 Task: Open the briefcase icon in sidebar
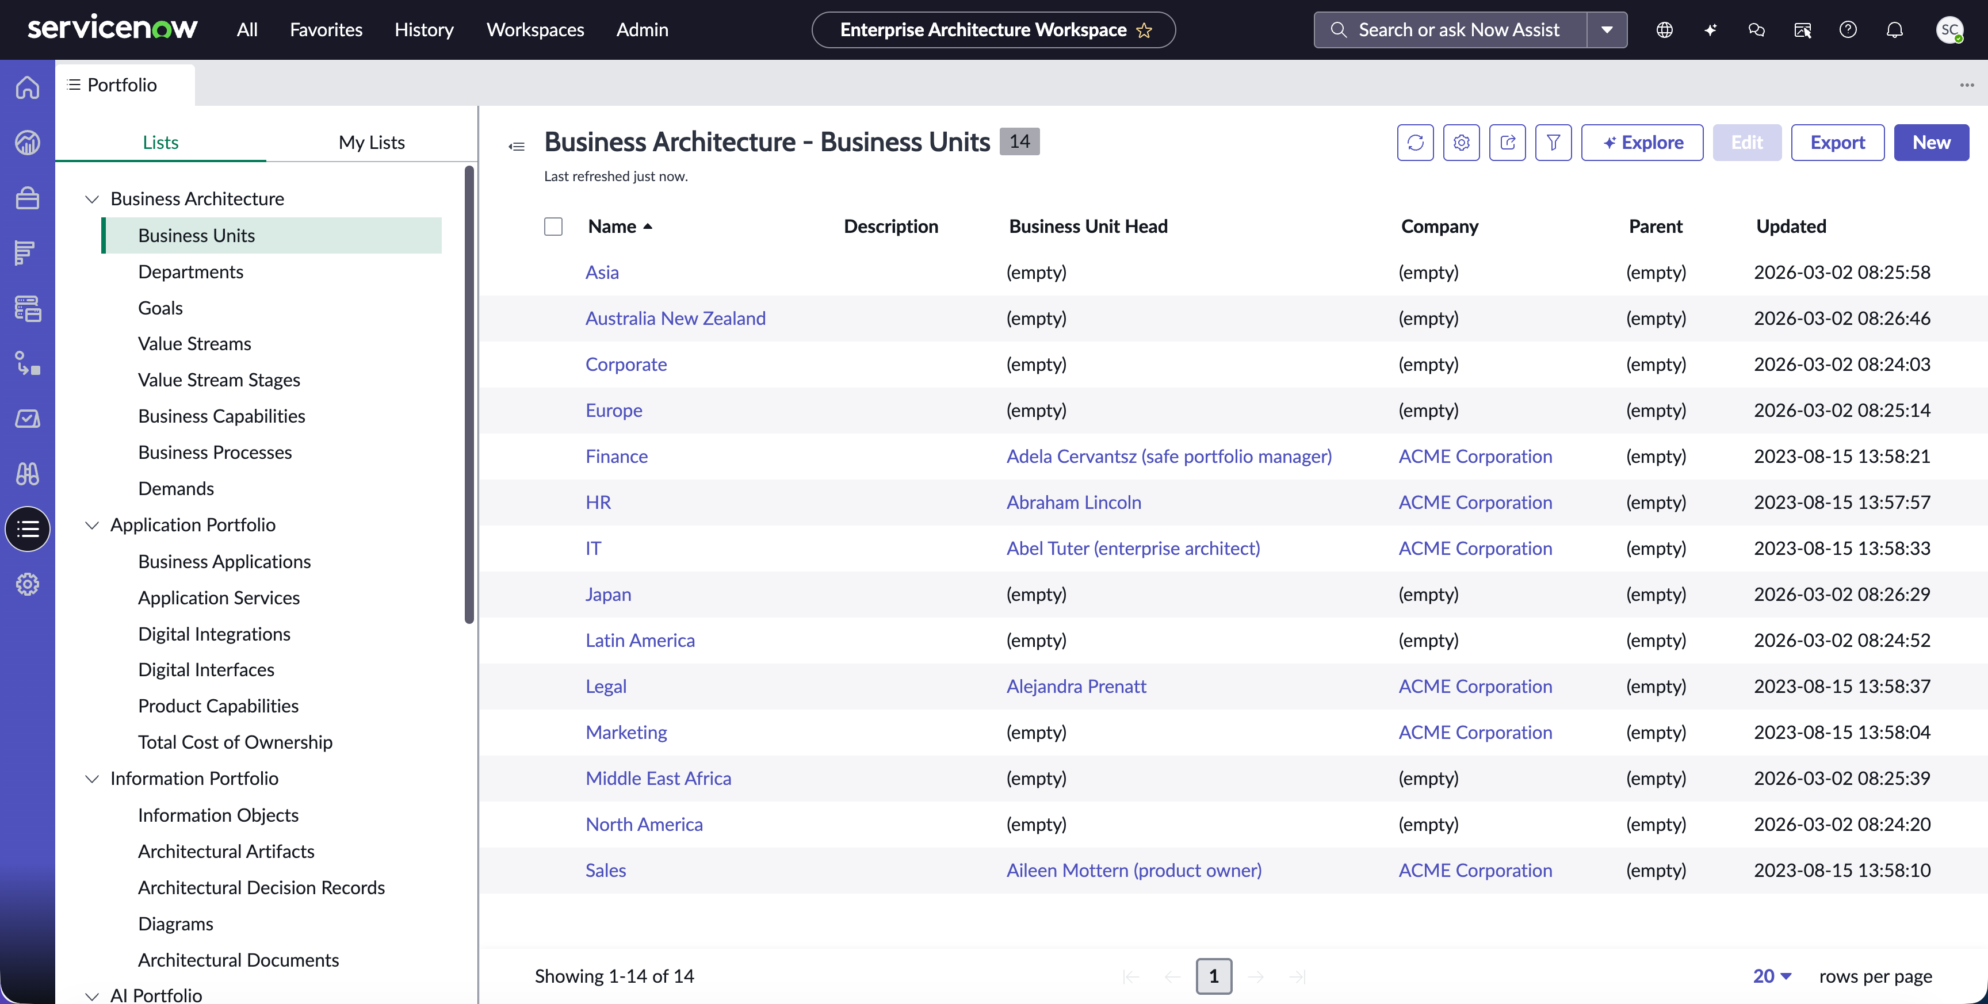[28, 198]
